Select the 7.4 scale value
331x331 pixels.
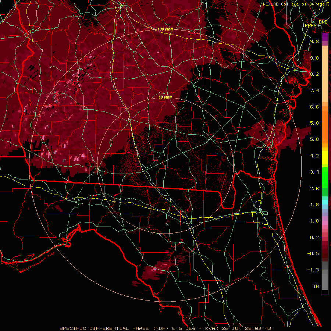click(314, 90)
